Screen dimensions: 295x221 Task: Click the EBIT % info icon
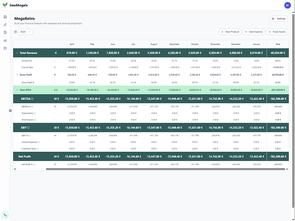point(29,136)
